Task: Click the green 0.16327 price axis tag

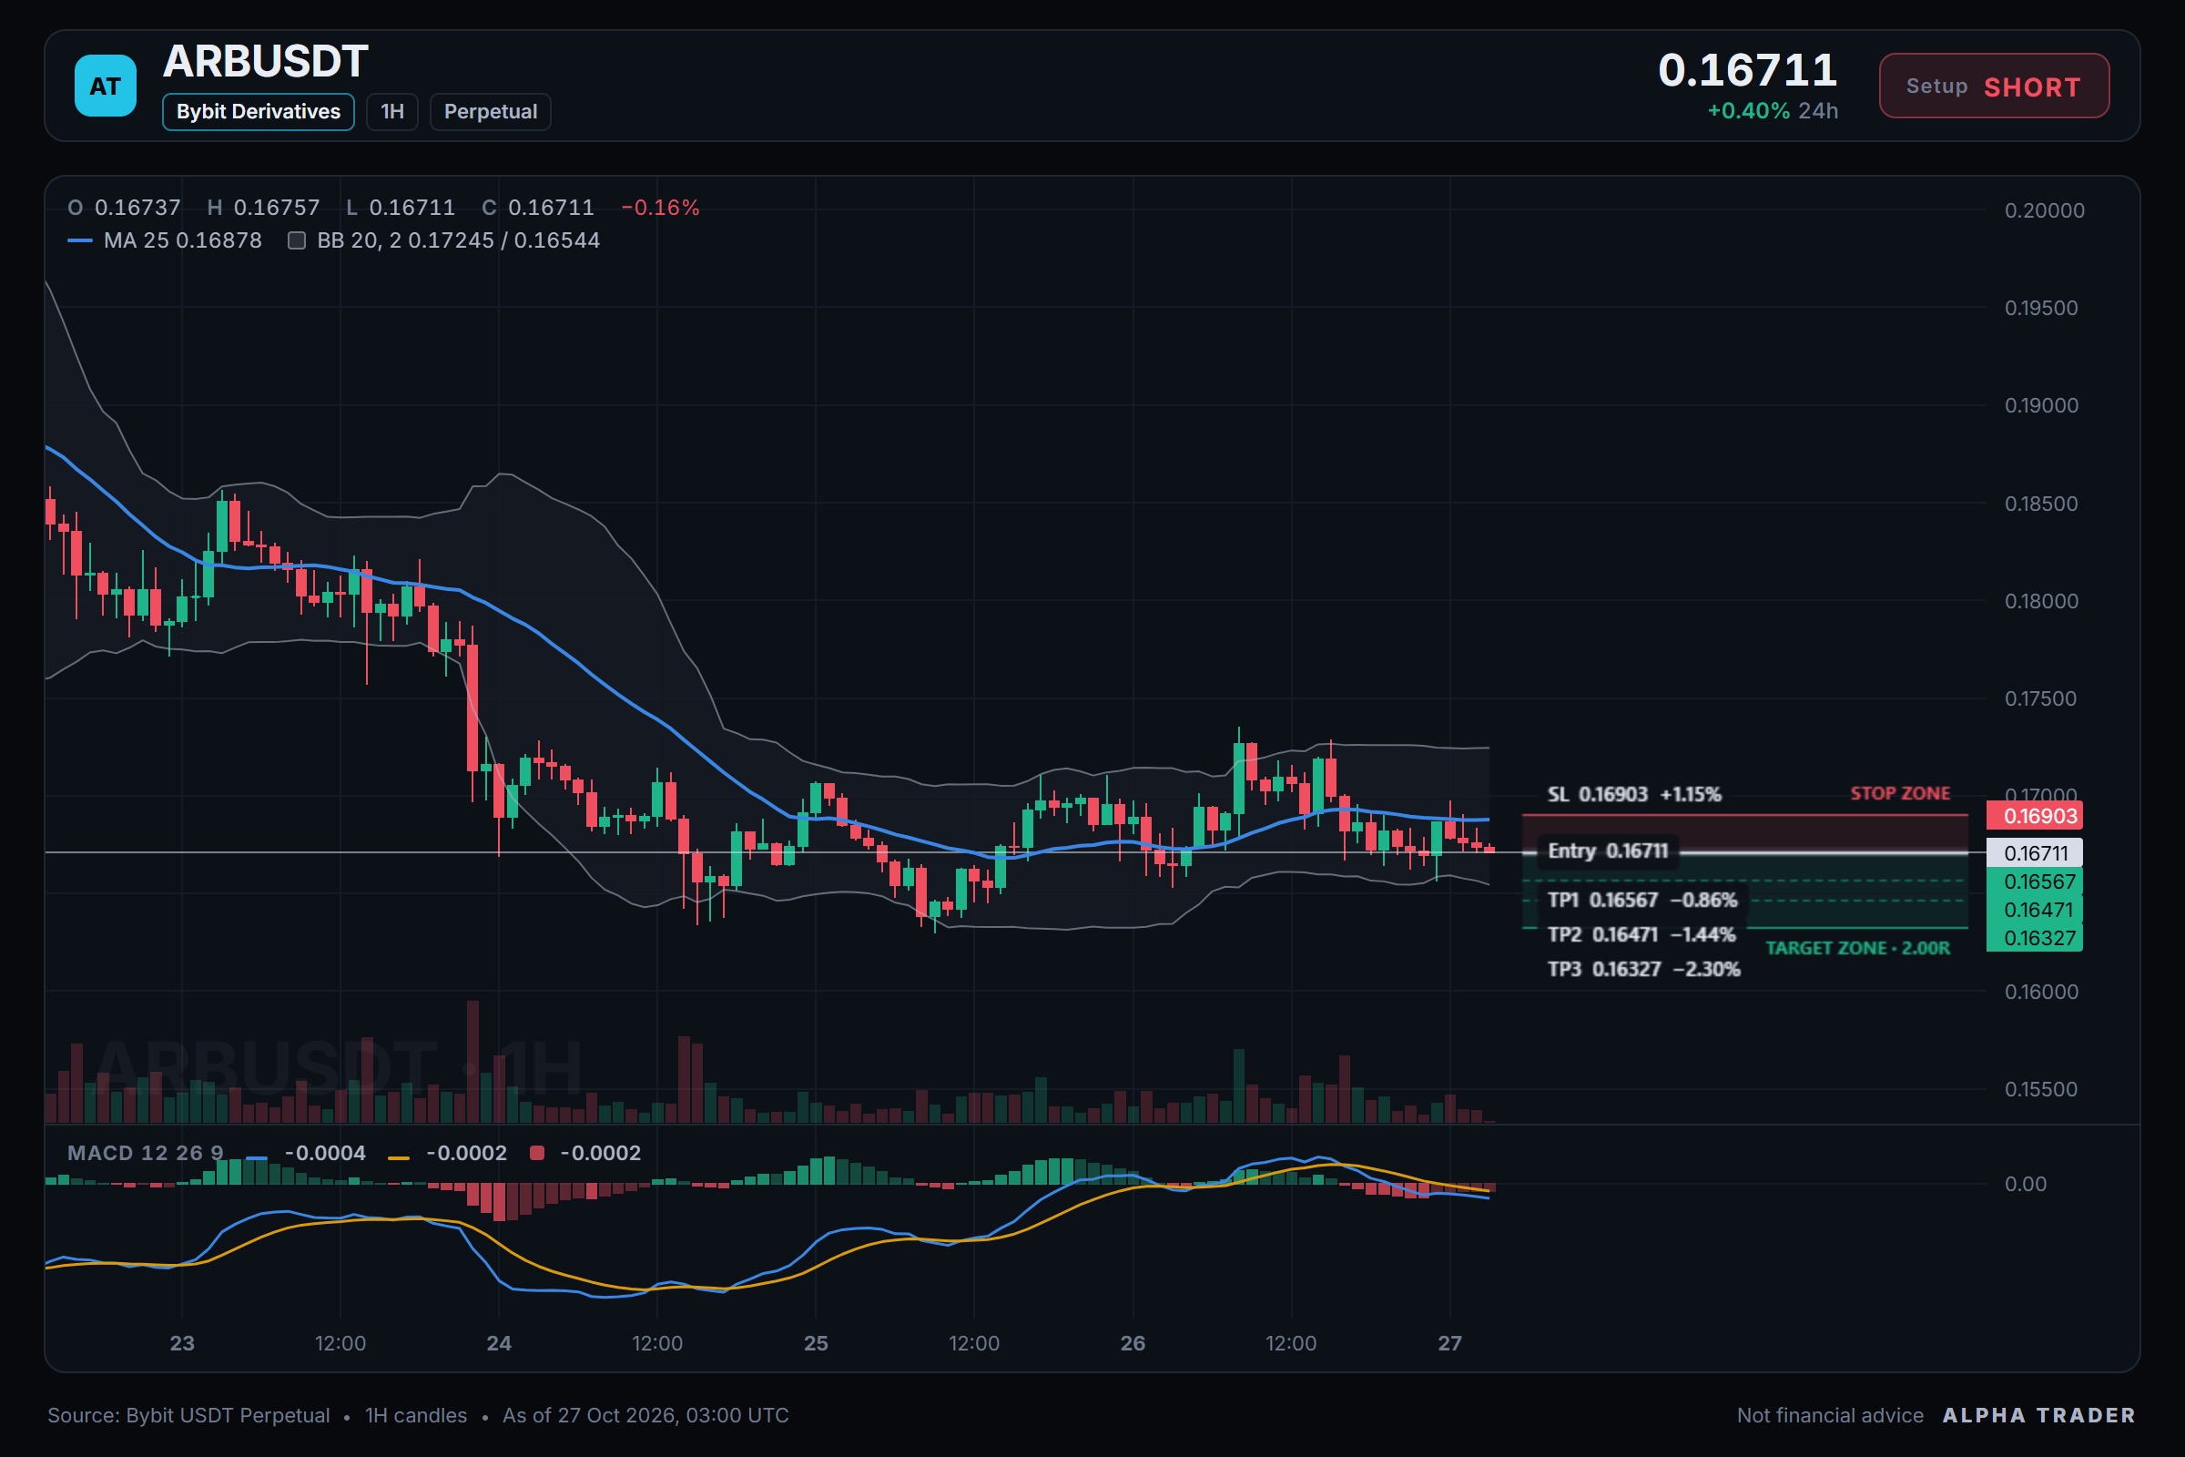Action: click(x=2035, y=938)
